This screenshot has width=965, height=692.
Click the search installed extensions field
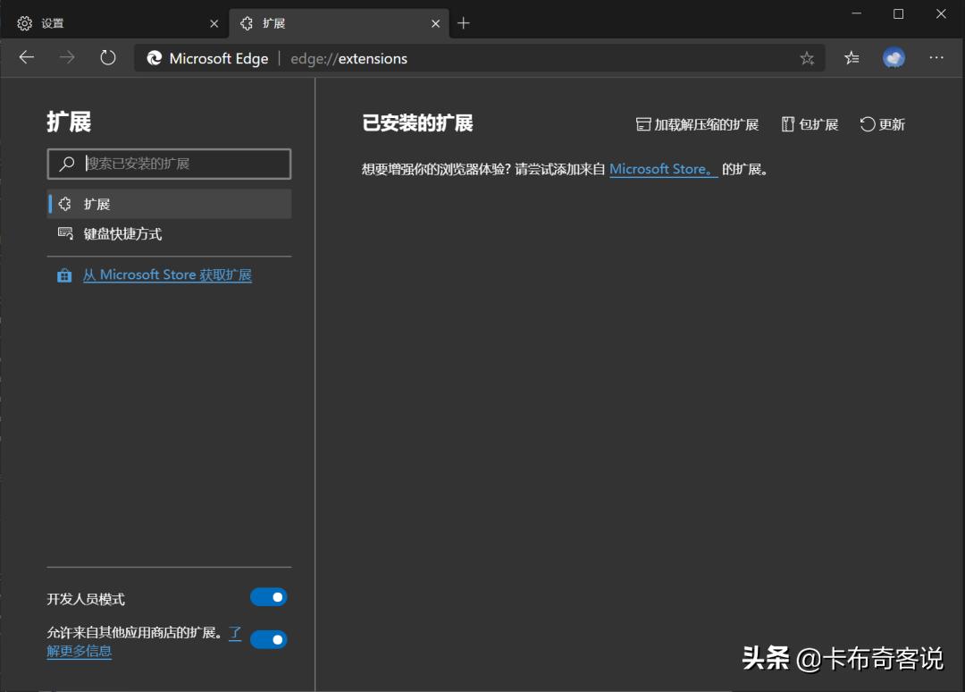(x=169, y=164)
